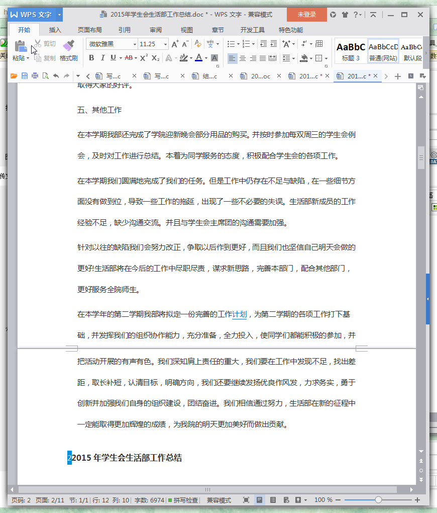437x513 pixels.
Task: Save the document with the disk icon
Action: coord(25,76)
